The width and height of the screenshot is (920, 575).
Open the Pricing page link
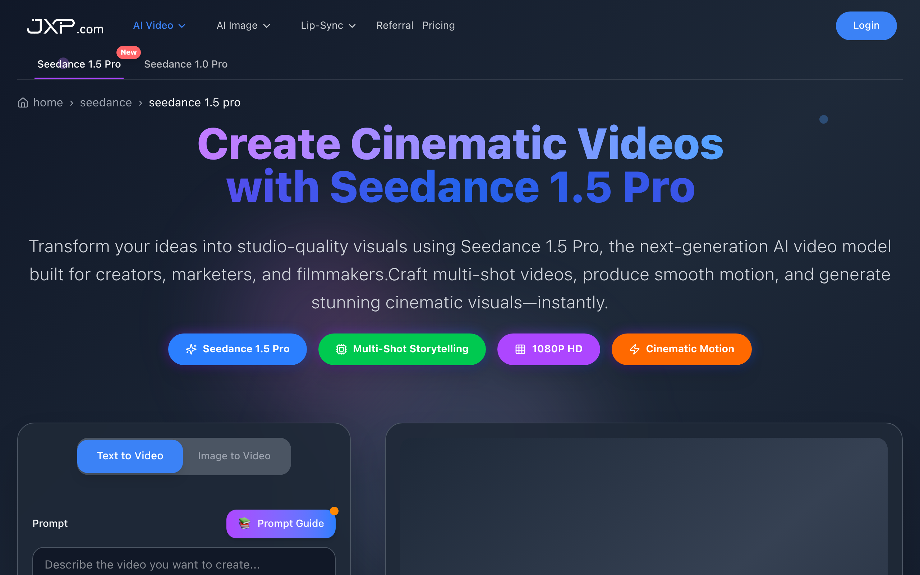[438, 26]
